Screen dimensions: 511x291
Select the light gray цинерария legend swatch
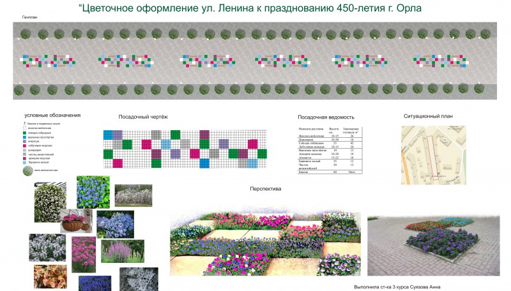pyautogui.click(x=24, y=151)
